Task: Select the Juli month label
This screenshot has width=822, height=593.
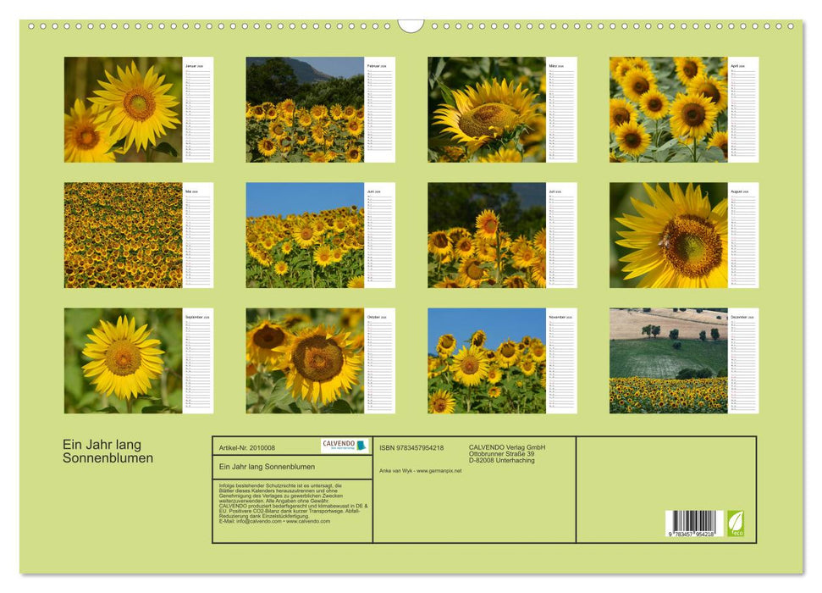Action: point(554,191)
